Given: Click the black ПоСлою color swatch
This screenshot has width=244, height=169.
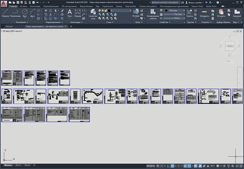Looking at the screenshot, I should click(166, 11).
